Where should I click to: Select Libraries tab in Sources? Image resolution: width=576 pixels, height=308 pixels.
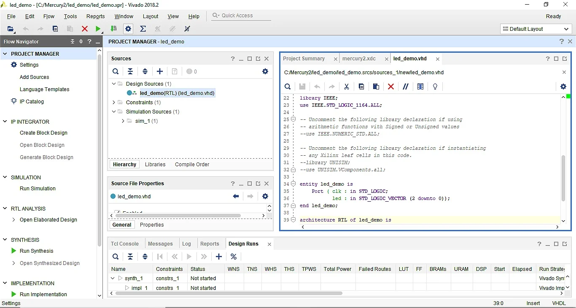(x=155, y=165)
